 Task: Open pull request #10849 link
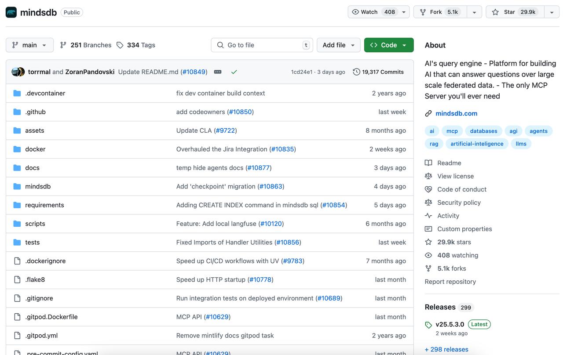tap(194, 72)
